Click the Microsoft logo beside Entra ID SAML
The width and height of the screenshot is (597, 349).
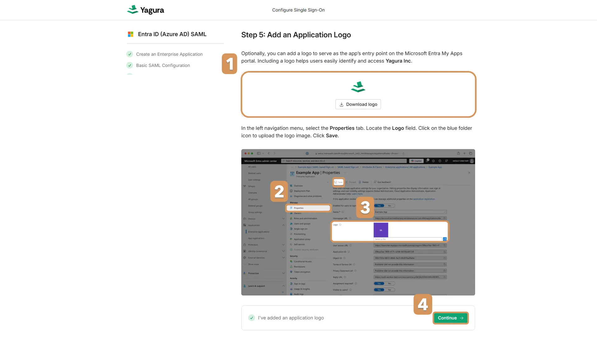(x=131, y=34)
